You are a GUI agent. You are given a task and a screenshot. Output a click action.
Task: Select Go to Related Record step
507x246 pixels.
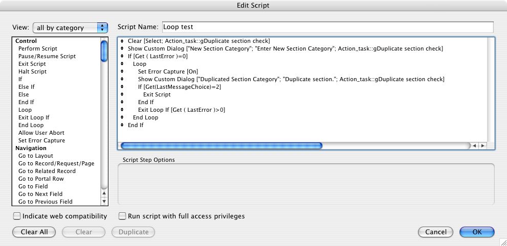pyautogui.click(x=47, y=171)
